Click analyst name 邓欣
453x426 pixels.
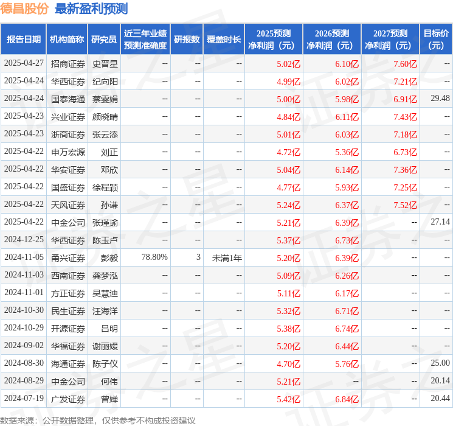pos(109,170)
